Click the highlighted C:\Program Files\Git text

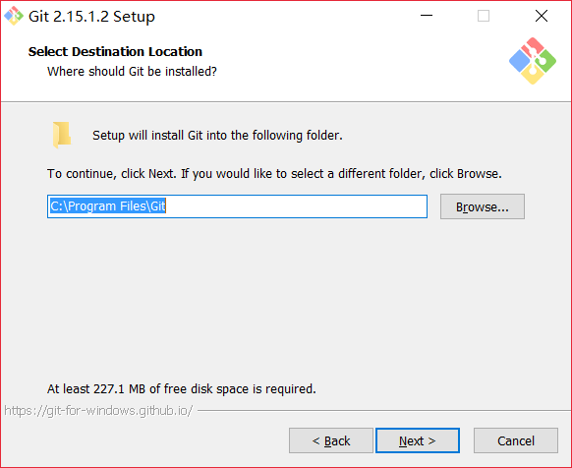[x=108, y=206]
